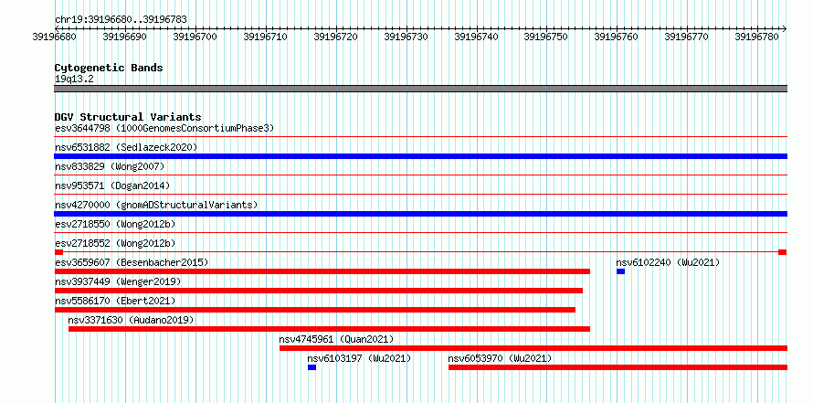Open the nsv6053970 (Wu2021) label
Viewport: 813px width, 403px height.
pos(500,358)
